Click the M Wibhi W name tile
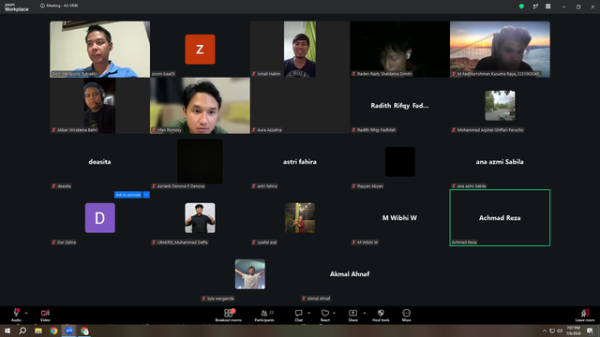Image resolution: width=600 pixels, height=337 pixels. coord(400,218)
